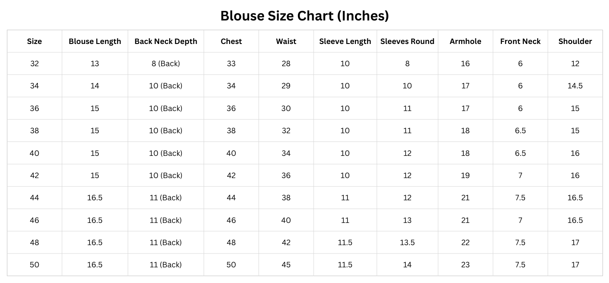The image size is (609, 283).
Task: Select the Waist column header
Action: pyautogui.click(x=286, y=41)
